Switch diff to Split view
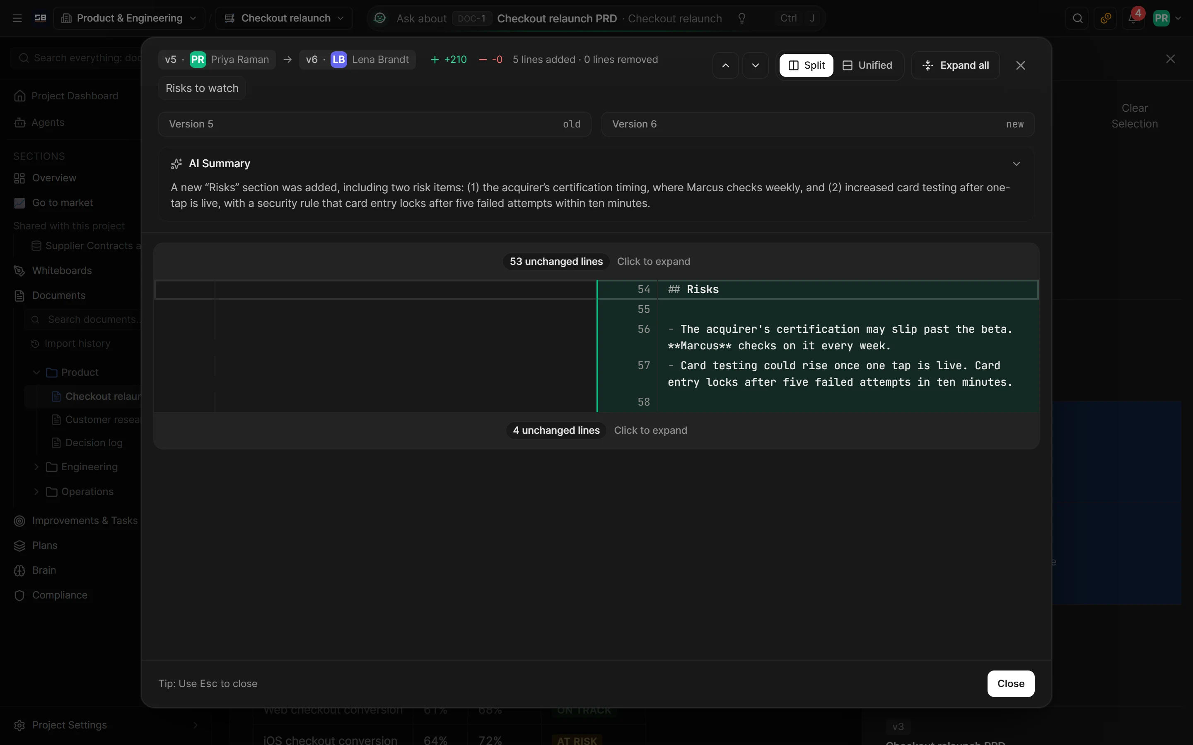This screenshot has height=745, width=1193. pyautogui.click(x=806, y=65)
